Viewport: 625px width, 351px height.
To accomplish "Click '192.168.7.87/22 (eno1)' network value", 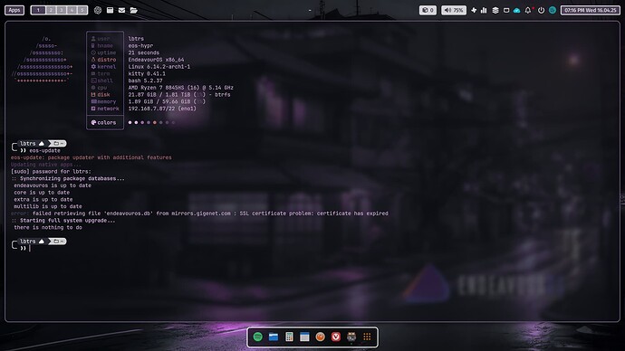I will 162,109.
